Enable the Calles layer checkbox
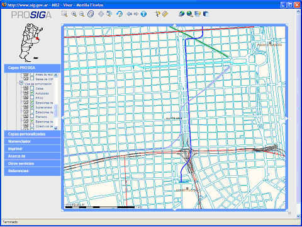 point(32,88)
